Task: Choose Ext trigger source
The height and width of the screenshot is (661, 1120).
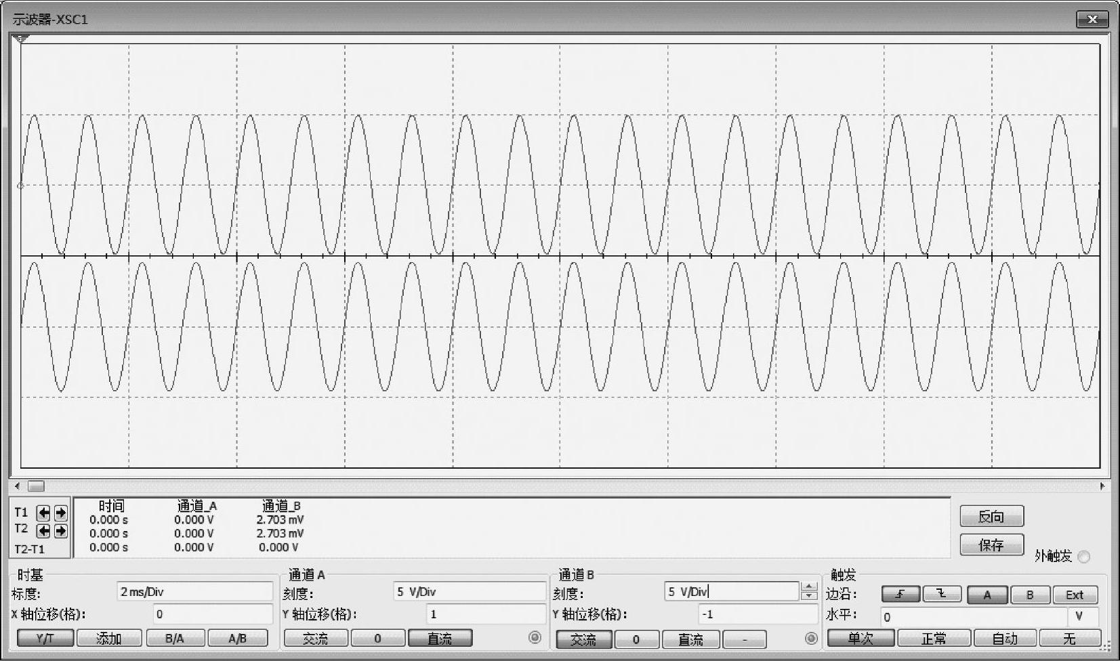Action: (1075, 595)
